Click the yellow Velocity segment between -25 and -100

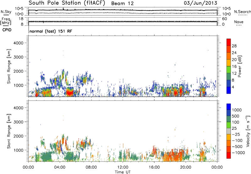pyautogui.click(x=229, y=137)
